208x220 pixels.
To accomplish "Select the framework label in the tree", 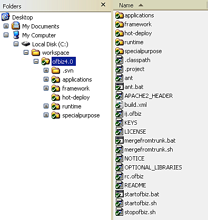I will [x=76, y=88].
